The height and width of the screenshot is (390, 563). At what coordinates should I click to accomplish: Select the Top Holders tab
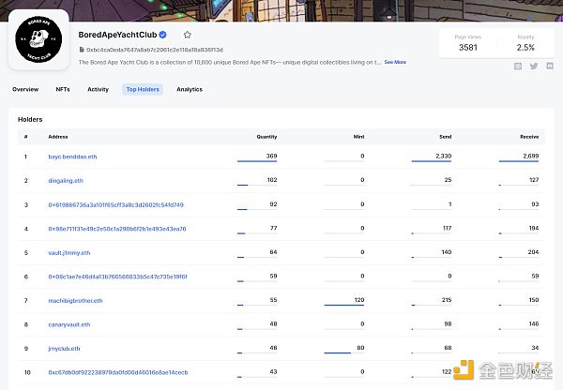(x=143, y=89)
